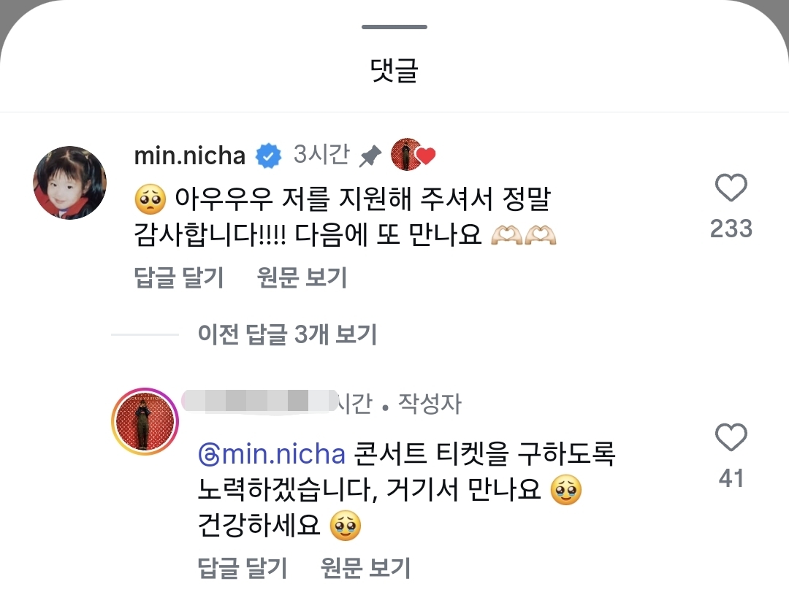View the 41 likes count on reply
This screenshot has height=595, width=789.
tap(731, 478)
